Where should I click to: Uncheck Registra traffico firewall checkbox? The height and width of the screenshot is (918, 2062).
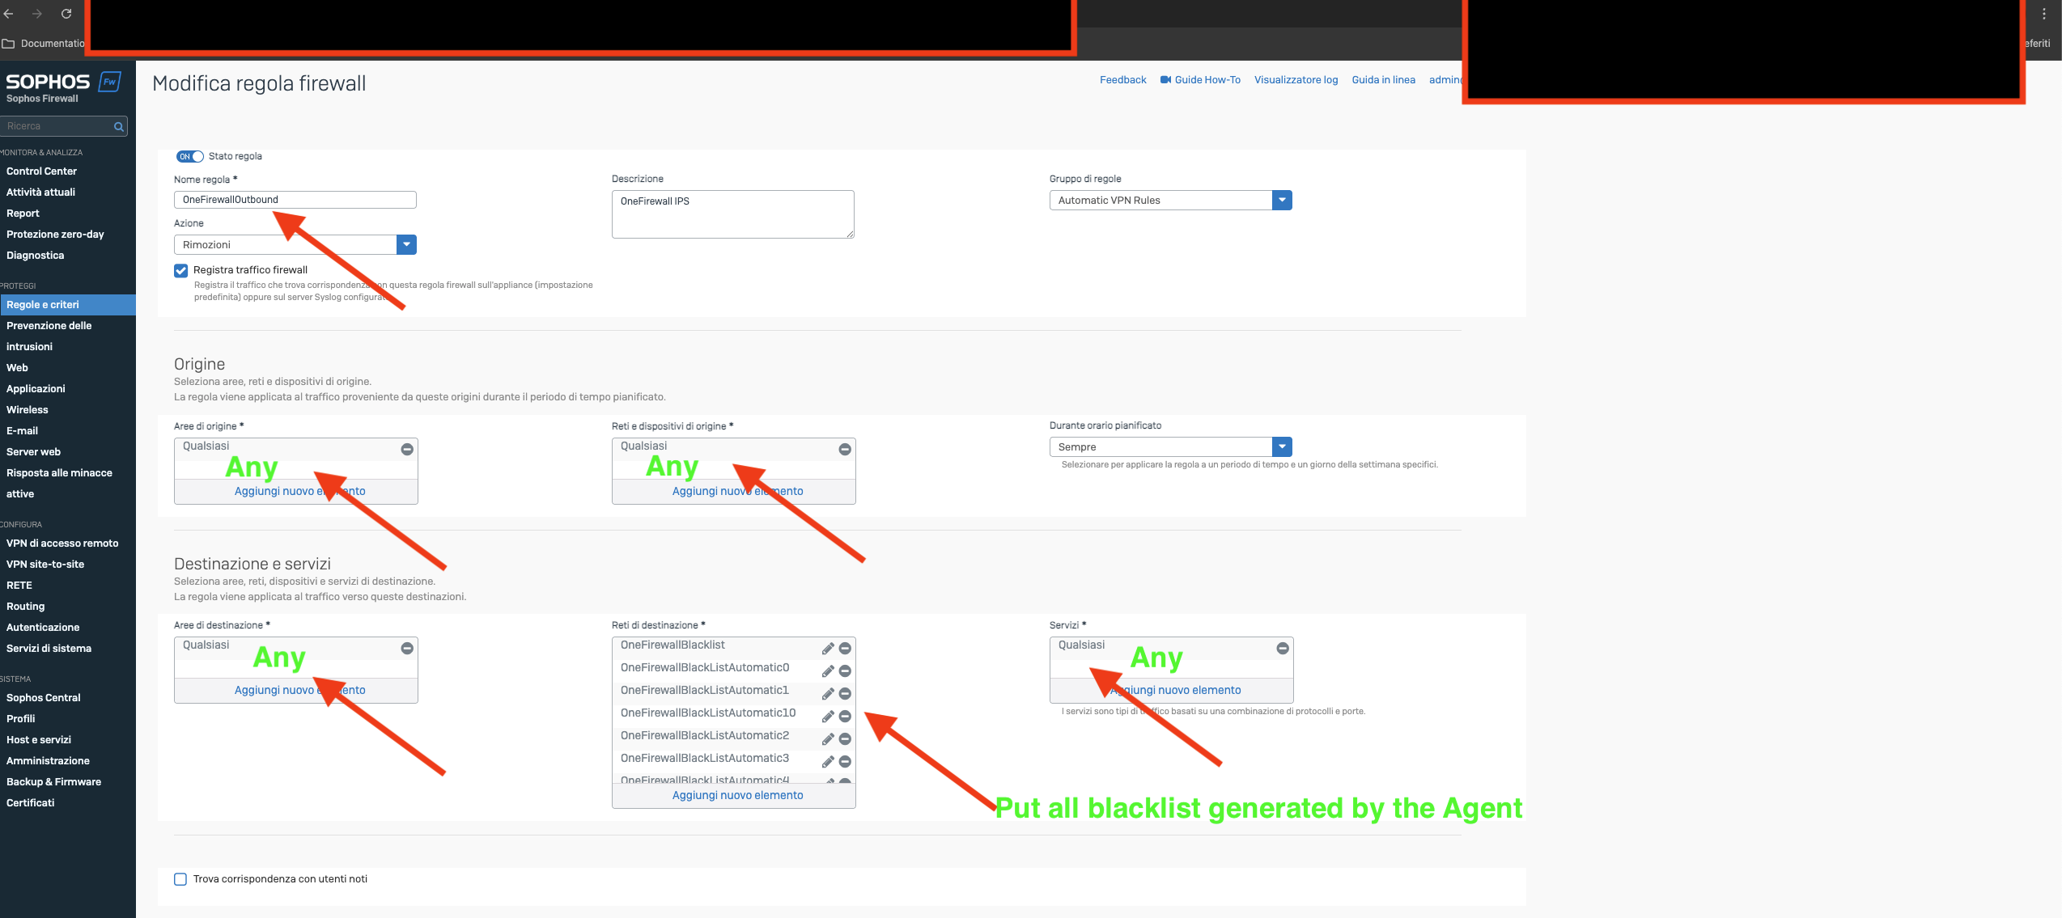click(x=181, y=270)
